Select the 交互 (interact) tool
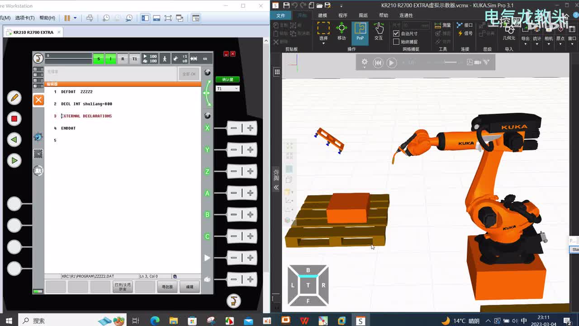 coord(379,32)
